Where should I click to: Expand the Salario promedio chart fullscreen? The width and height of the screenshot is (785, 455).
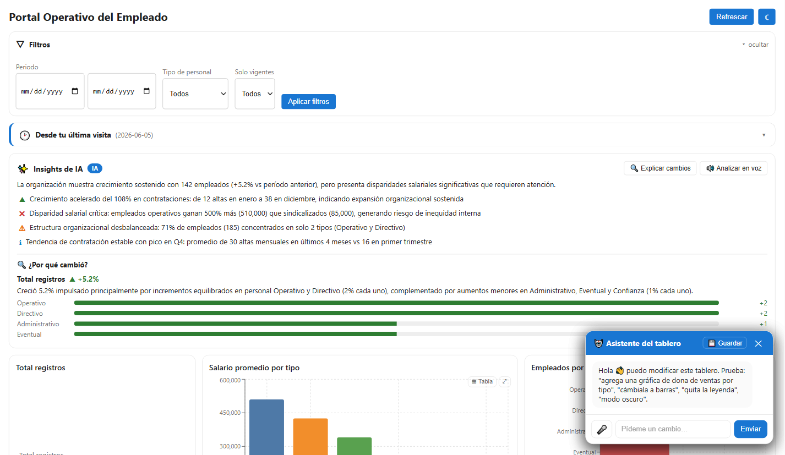(x=505, y=381)
